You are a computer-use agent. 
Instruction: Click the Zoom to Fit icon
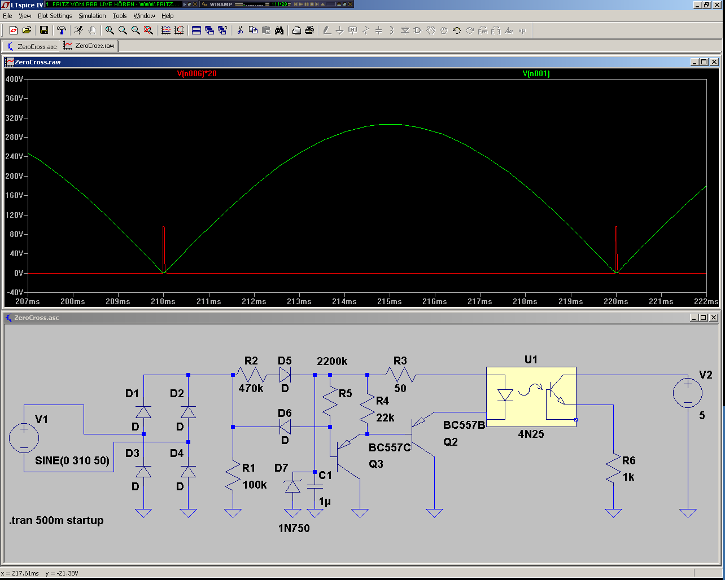(149, 30)
